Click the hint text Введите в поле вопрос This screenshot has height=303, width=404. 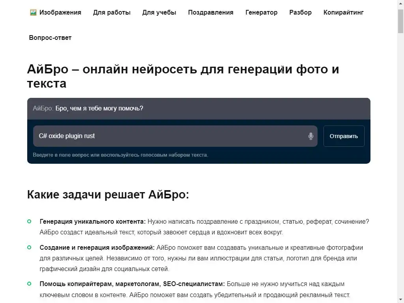[x=121, y=155]
